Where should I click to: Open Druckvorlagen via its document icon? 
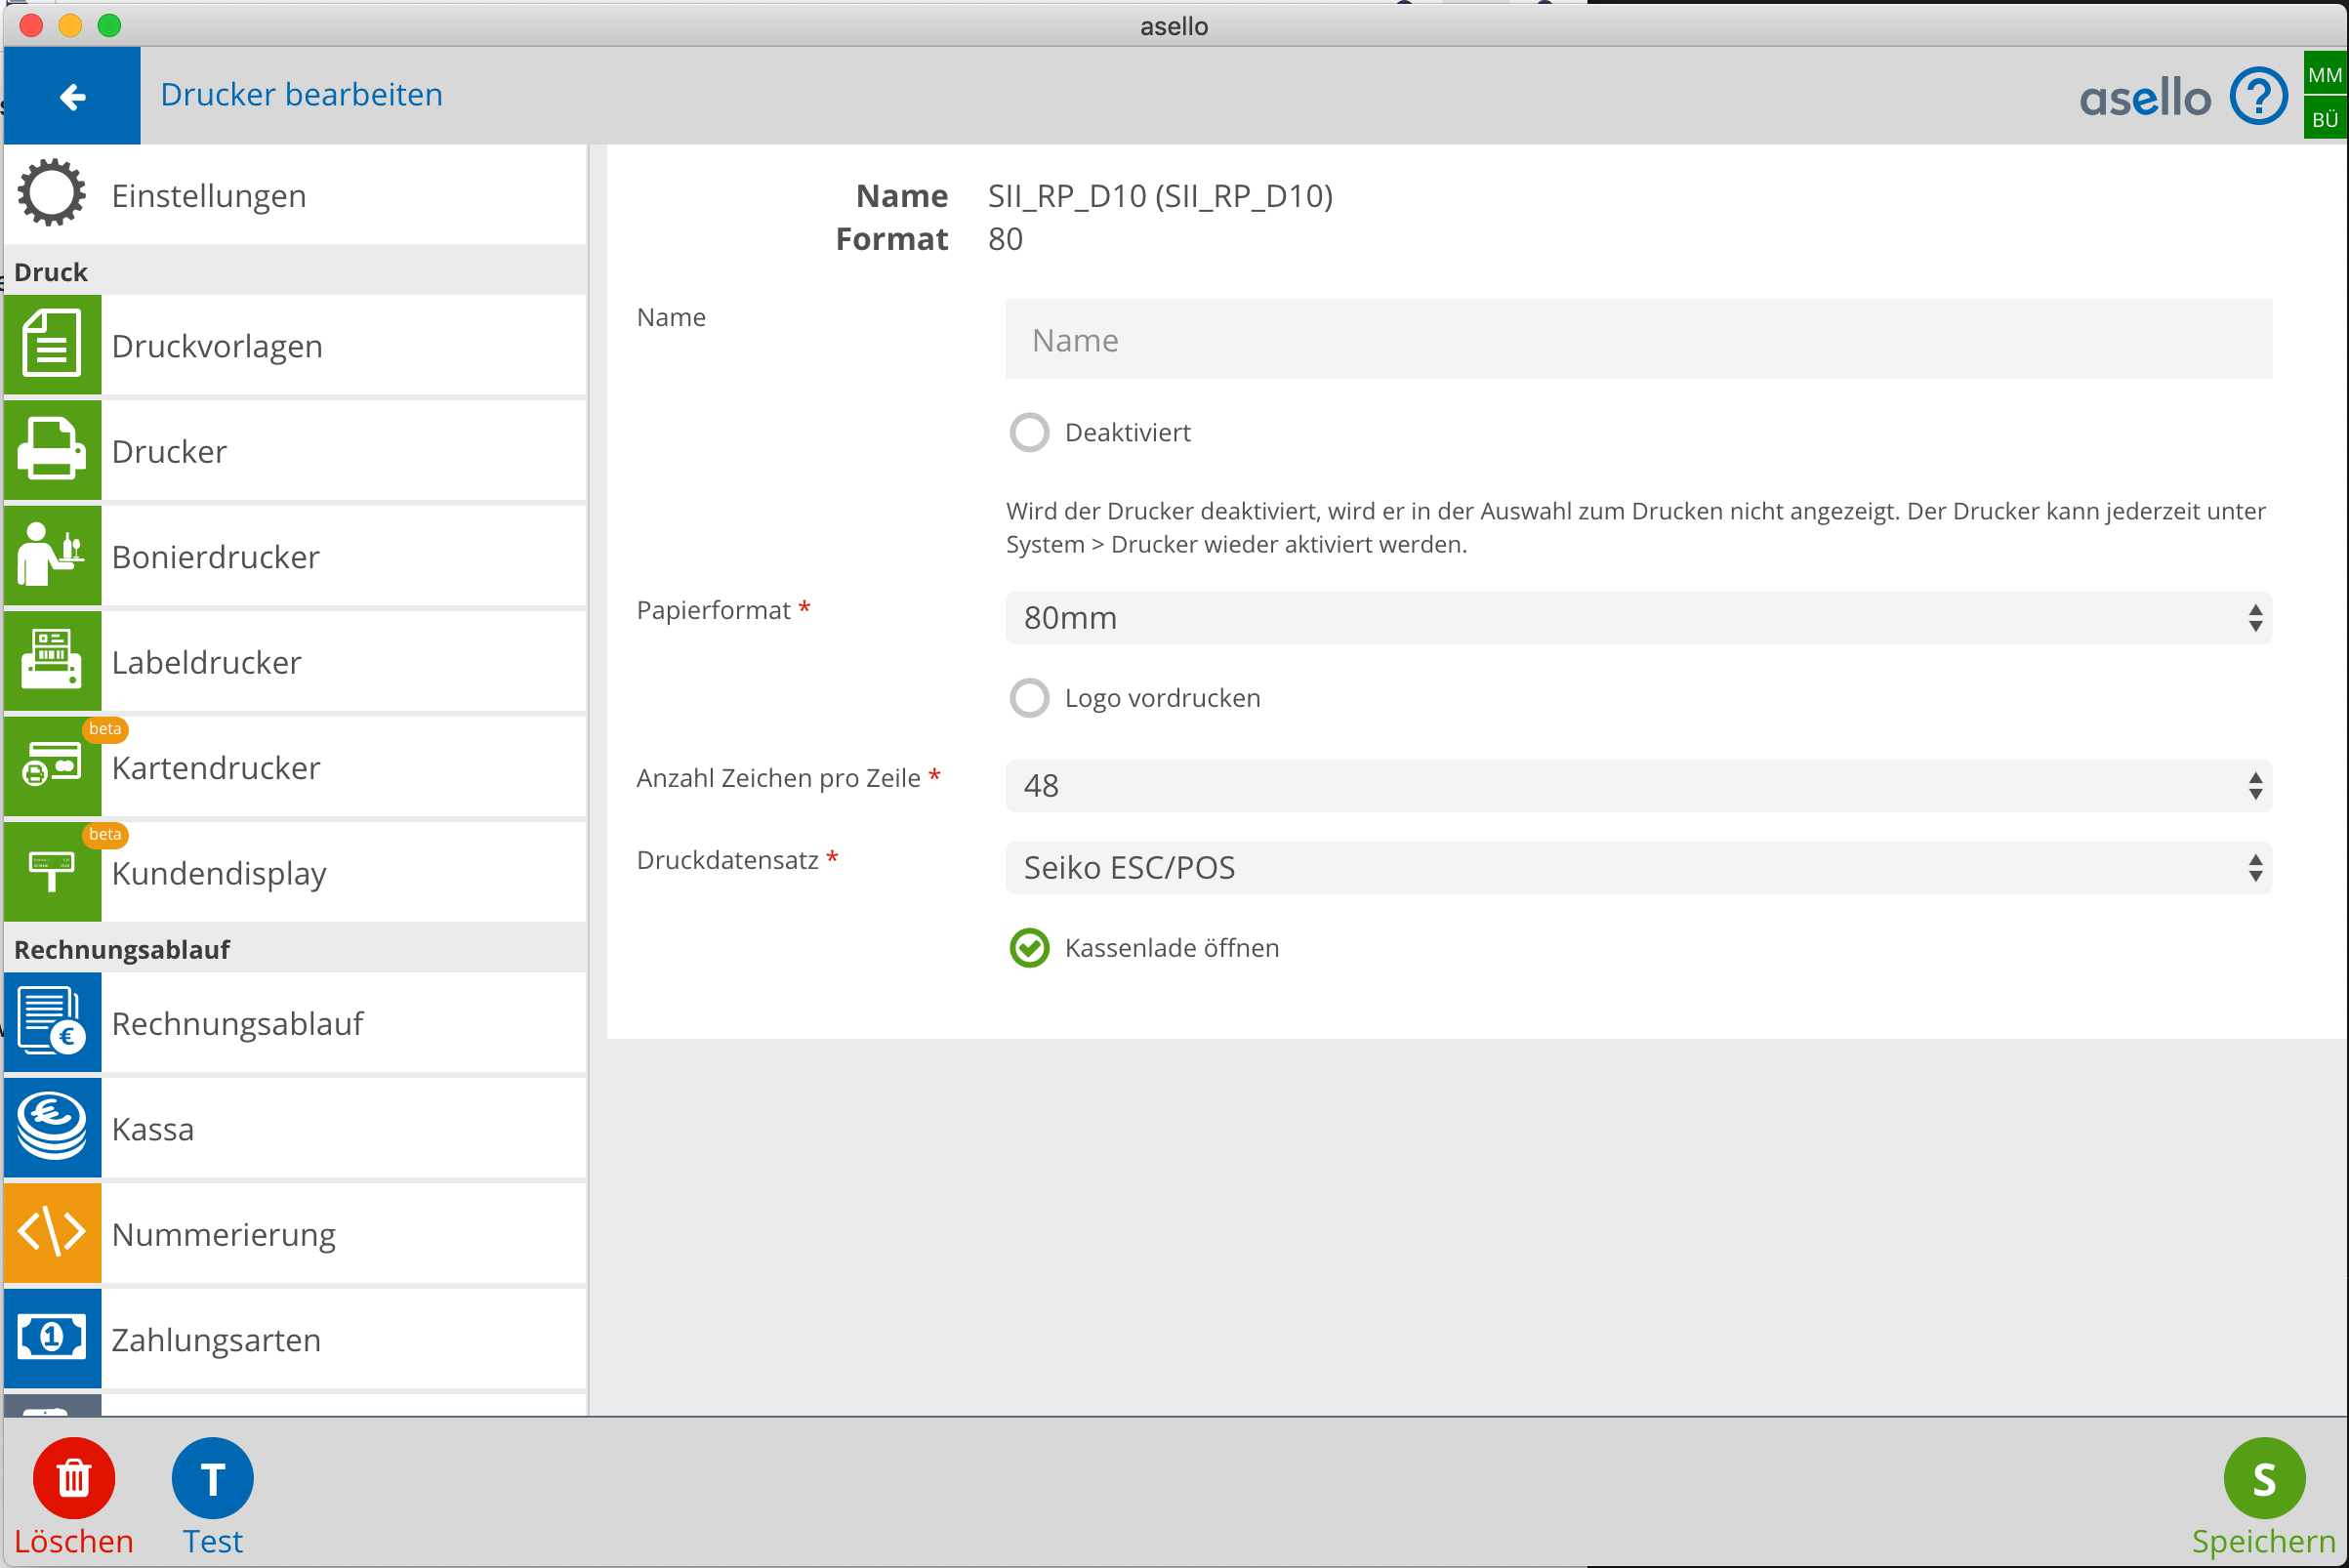pyautogui.click(x=52, y=345)
